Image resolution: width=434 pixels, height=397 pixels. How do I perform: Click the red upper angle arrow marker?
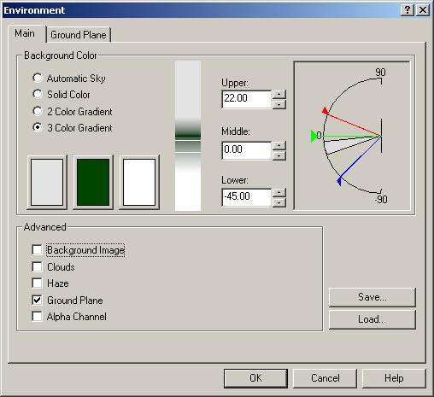(325, 111)
